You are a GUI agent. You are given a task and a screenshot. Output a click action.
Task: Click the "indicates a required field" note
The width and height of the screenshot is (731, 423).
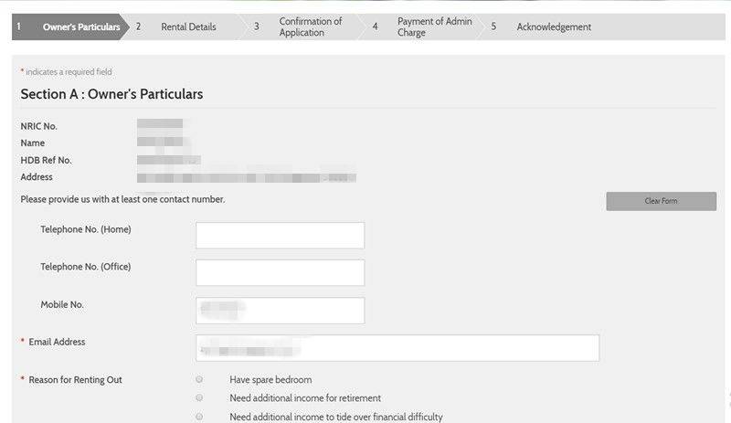[68, 72]
